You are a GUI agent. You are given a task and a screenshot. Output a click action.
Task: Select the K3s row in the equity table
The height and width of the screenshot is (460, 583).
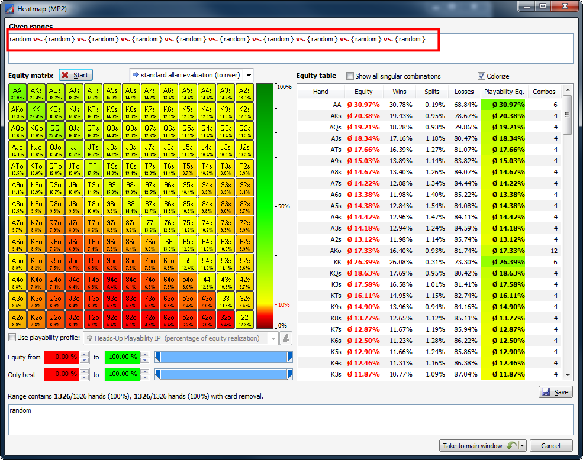pyautogui.click(x=430, y=374)
